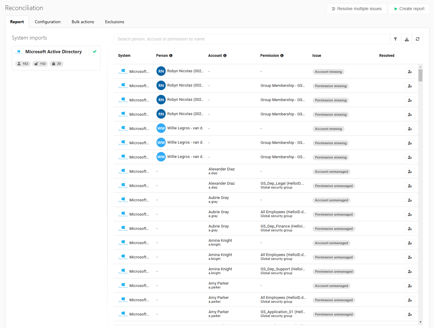Resolve Alexander Diaz Account unmanaged row
Screen dimensions: 434x328
point(410,172)
